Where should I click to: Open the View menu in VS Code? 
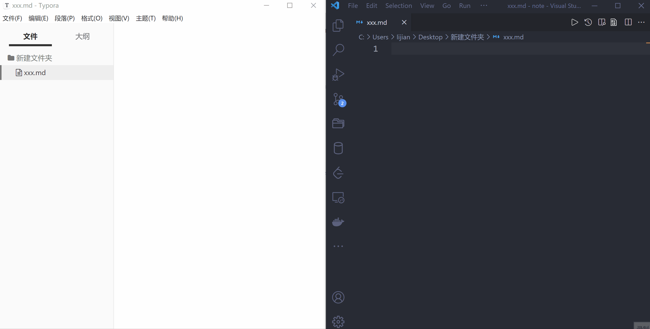click(x=427, y=5)
